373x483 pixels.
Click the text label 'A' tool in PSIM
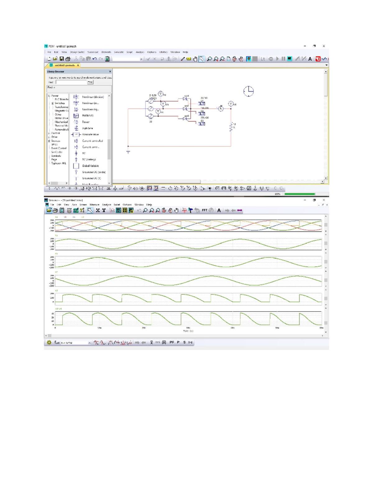coord(310,59)
